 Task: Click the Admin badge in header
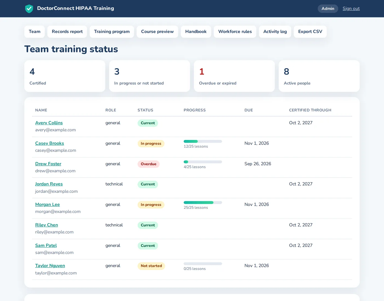[x=328, y=9]
